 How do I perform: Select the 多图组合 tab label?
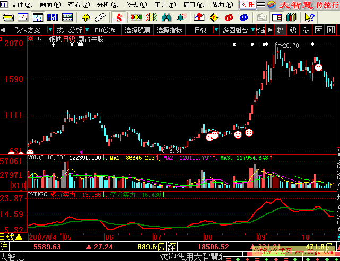coord(235,30)
